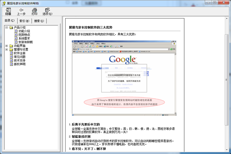Select the 产品介绍 open-book folder icon

click(11, 27)
